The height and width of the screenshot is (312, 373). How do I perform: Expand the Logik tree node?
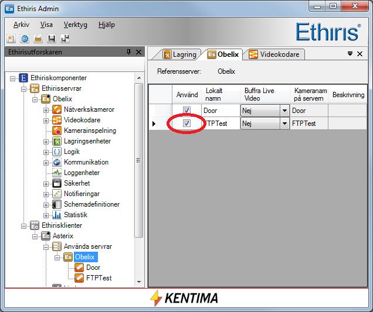pyautogui.click(x=46, y=152)
